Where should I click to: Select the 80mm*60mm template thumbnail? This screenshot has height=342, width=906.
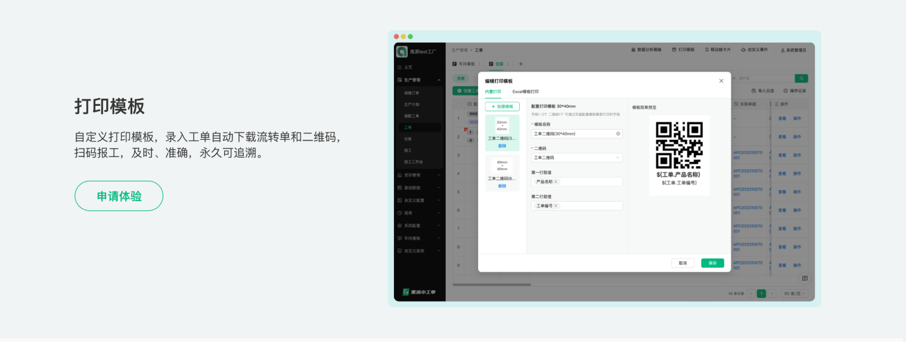pos(502,165)
